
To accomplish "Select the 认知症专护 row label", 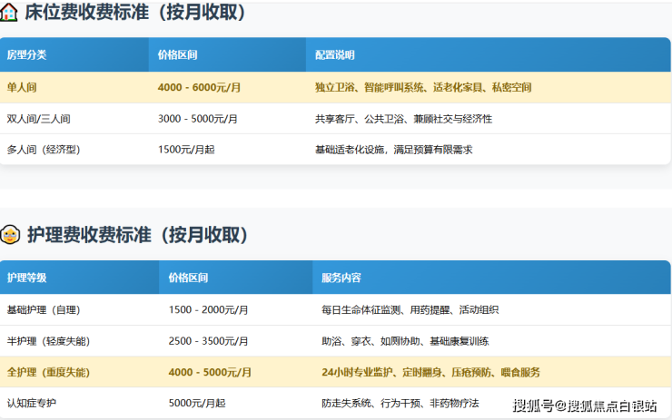I will [32, 403].
